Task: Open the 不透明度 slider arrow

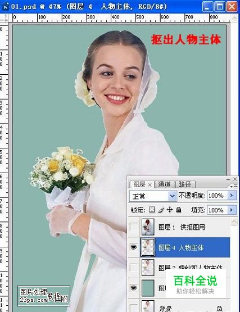Action: [232, 196]
